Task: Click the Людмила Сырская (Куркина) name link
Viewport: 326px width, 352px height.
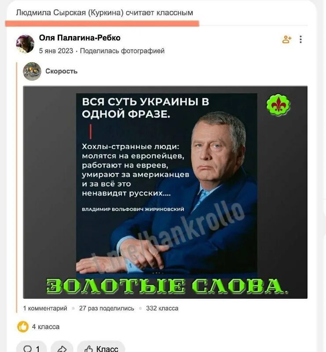Action: (70, 13)
